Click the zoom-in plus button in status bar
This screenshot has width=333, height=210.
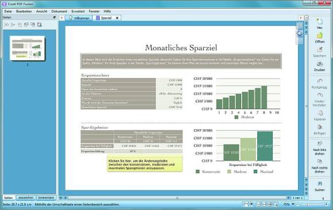click(327, 204)
